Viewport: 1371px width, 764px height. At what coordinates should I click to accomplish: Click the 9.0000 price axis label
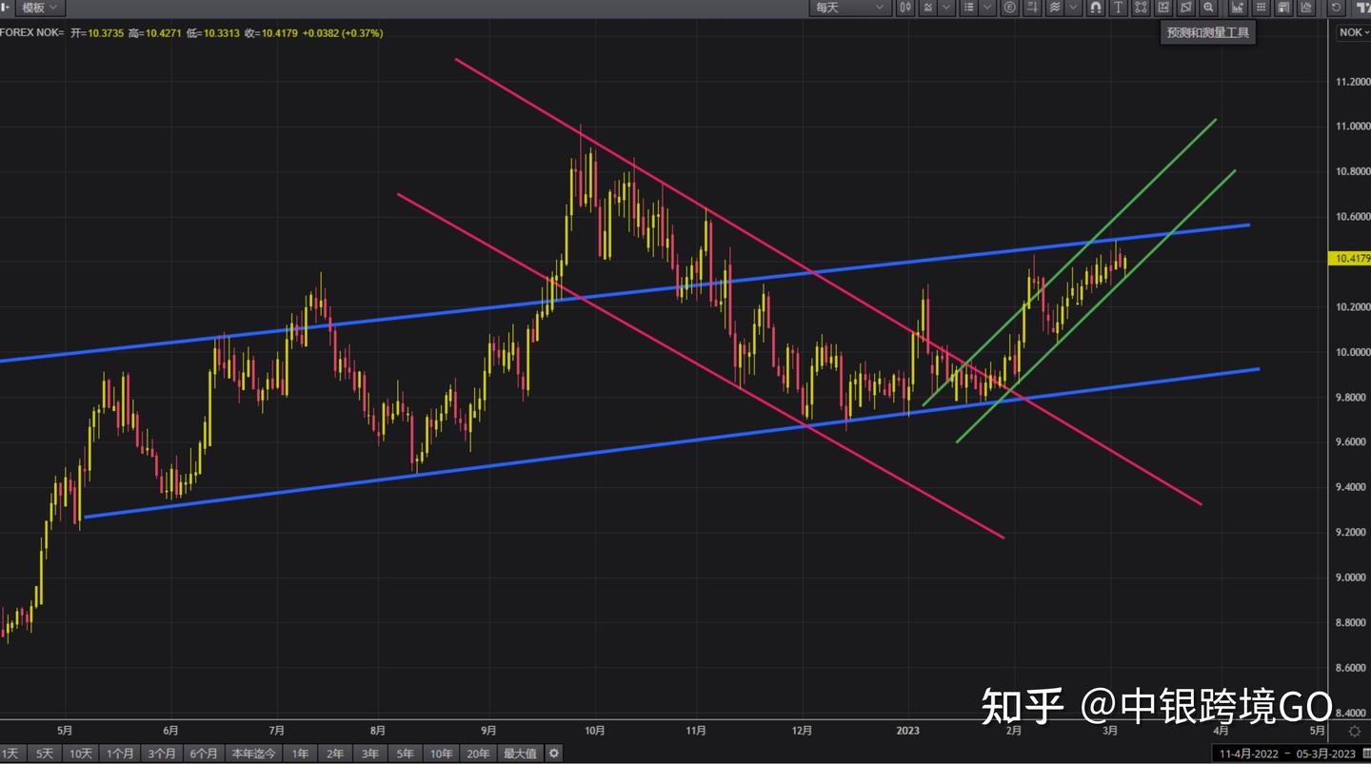(x=1353, y=578)
